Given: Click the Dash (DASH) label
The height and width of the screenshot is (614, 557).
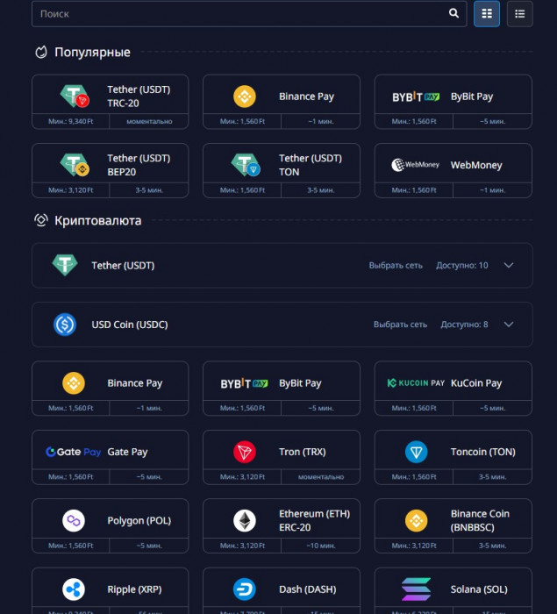Looking at the screenshot, I should coord(308,589).
